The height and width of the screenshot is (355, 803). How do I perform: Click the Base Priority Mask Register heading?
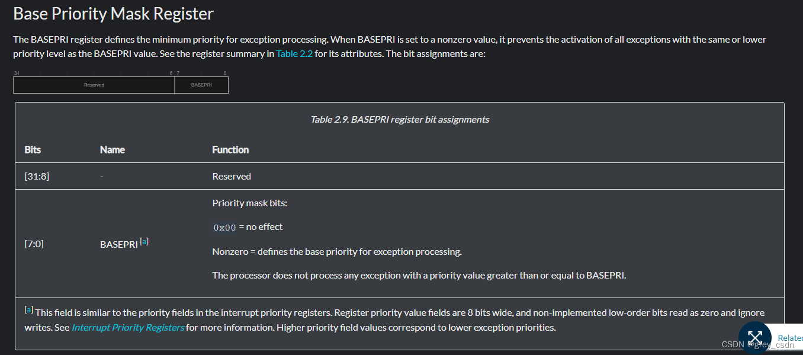(113, 14)
